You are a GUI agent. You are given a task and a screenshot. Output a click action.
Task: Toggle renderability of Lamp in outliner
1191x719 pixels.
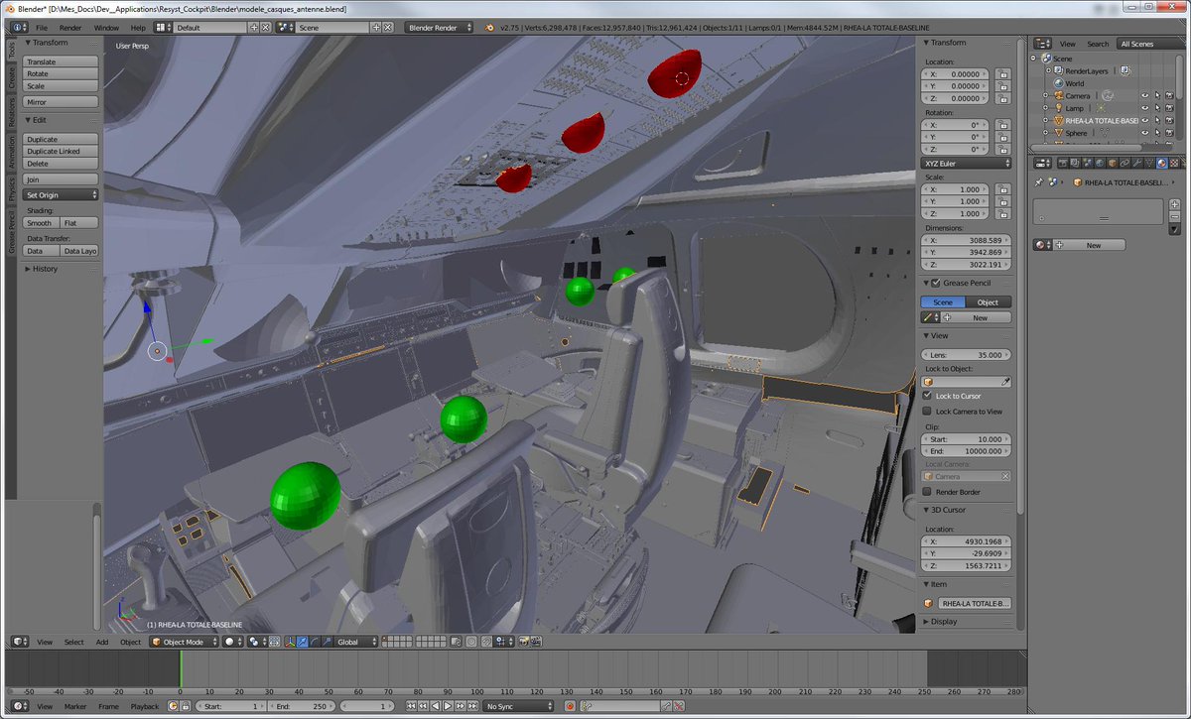(x=1170, y=108)
